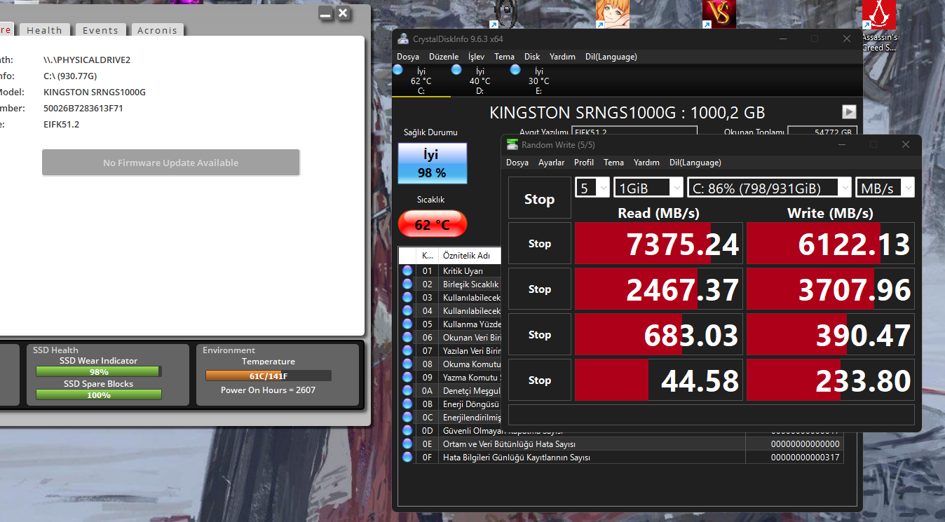Click the 3707.96 write result

coord(831,289)
